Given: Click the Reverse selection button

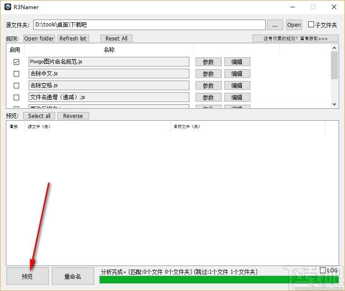Looking at the screenshot, I should click(x=73, y=116).
